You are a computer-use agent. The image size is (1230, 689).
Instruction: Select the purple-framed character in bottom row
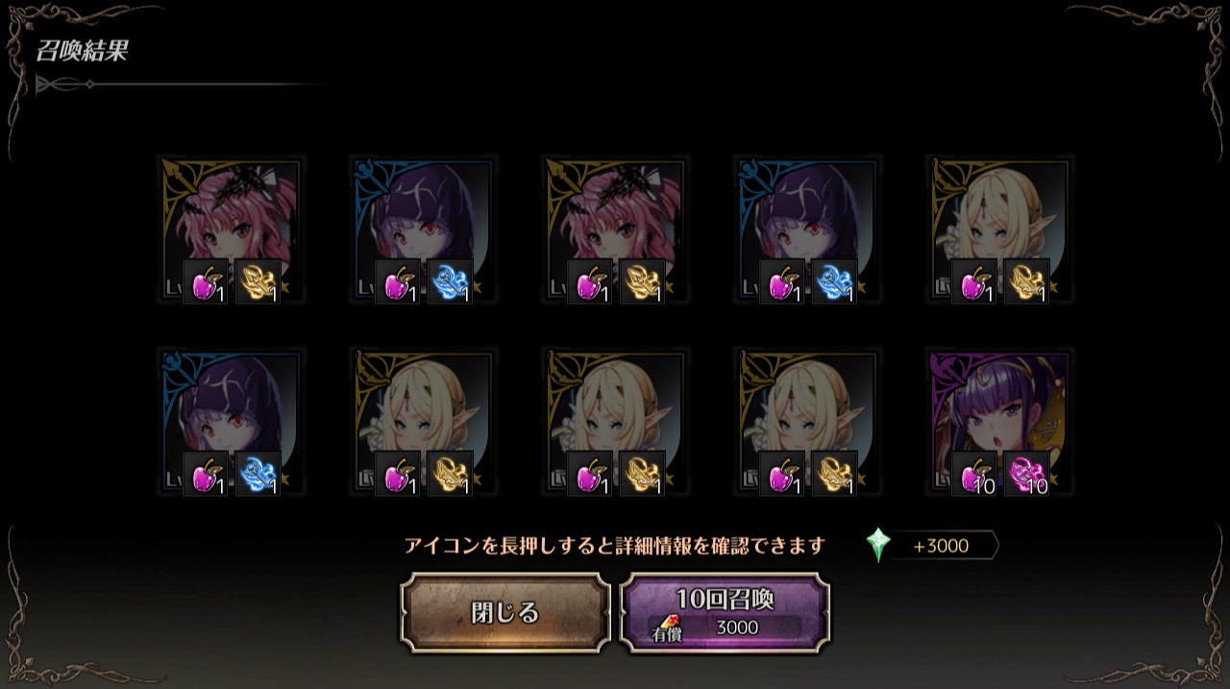1000,423
